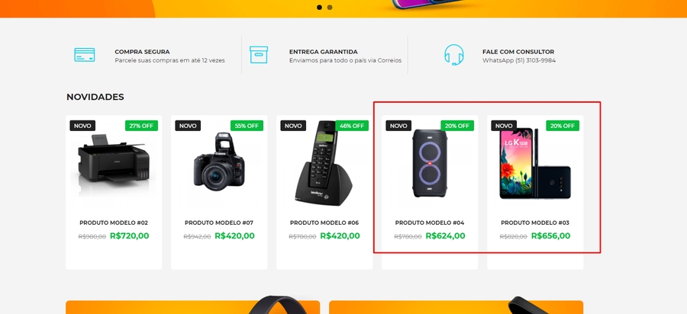Select the second carousel slide dot
Screen dimensions: 687x314
[330, 8]
